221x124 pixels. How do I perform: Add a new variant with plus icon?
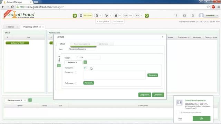(x=85, y=62)
